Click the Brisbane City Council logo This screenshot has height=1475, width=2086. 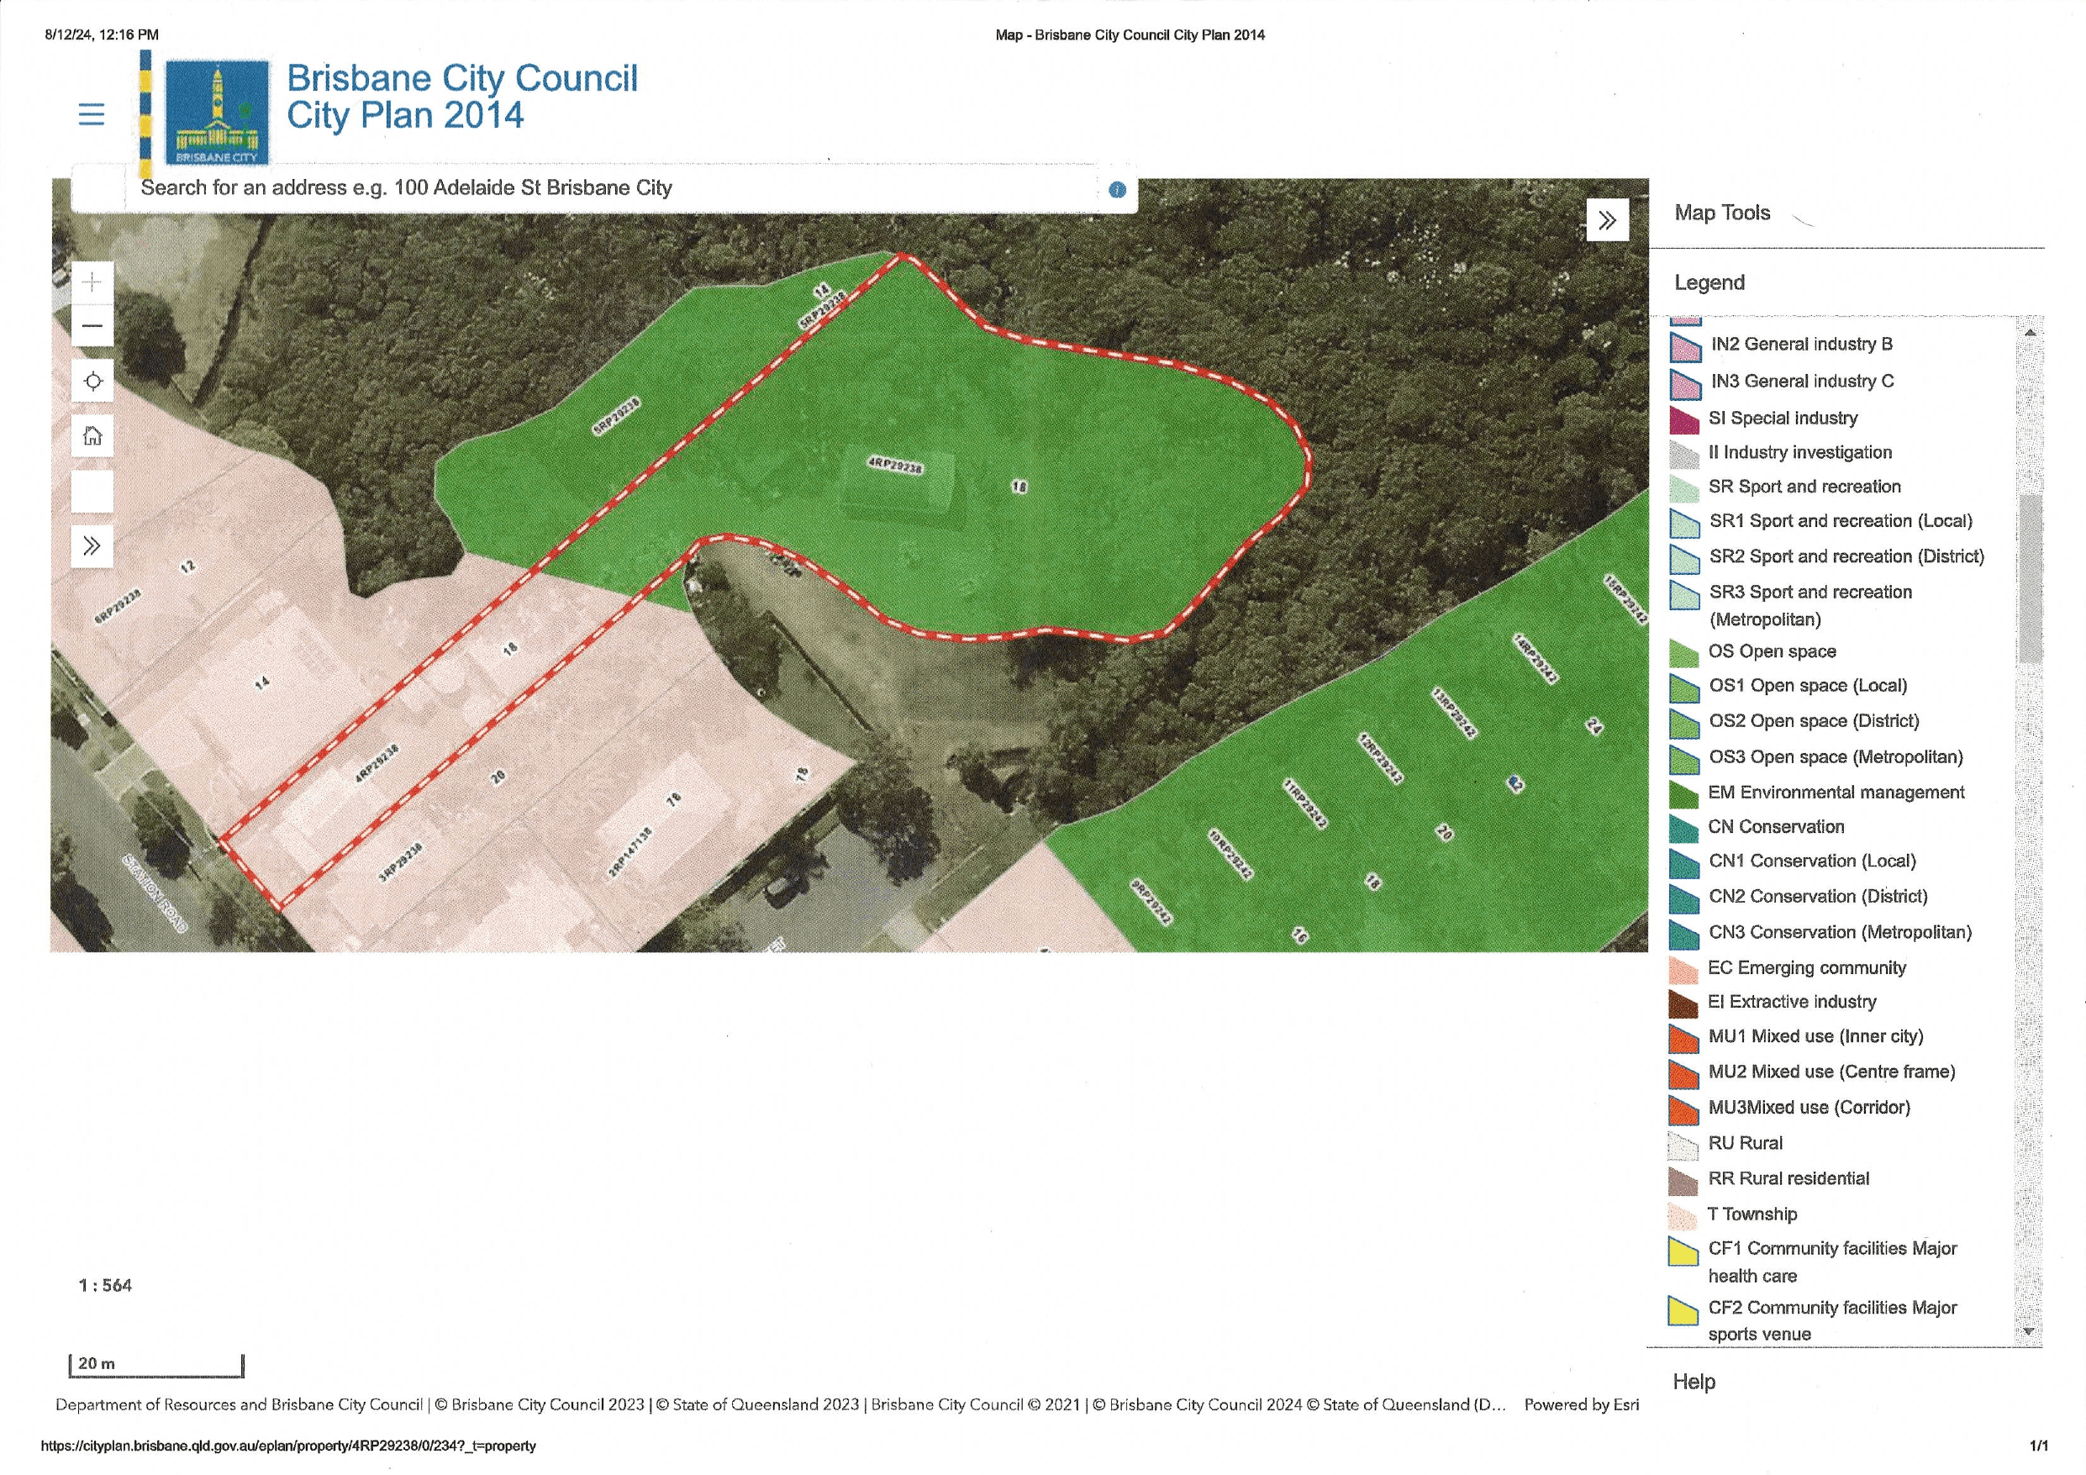point(217,113)
